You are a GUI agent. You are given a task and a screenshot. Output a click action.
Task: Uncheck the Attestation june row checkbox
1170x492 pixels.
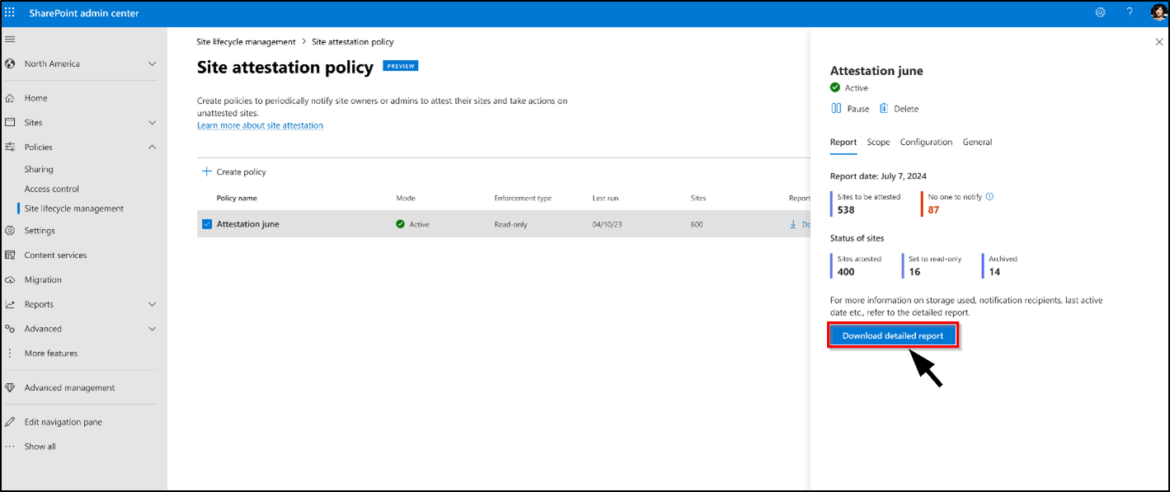pos(207,224)
